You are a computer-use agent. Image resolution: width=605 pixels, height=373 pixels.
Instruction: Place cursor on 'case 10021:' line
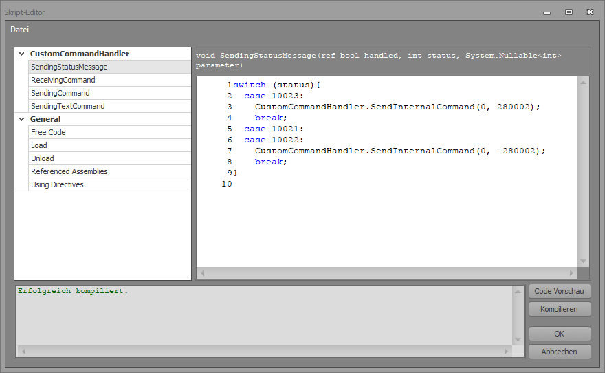(274, 129)
